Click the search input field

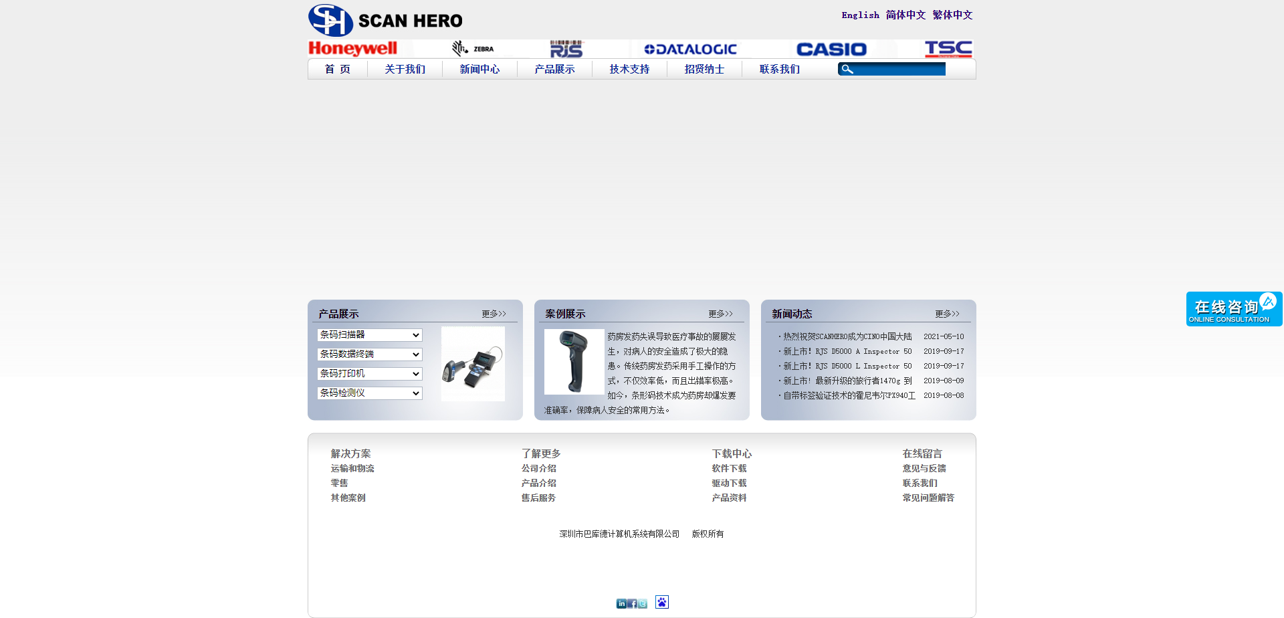[899, 69]
